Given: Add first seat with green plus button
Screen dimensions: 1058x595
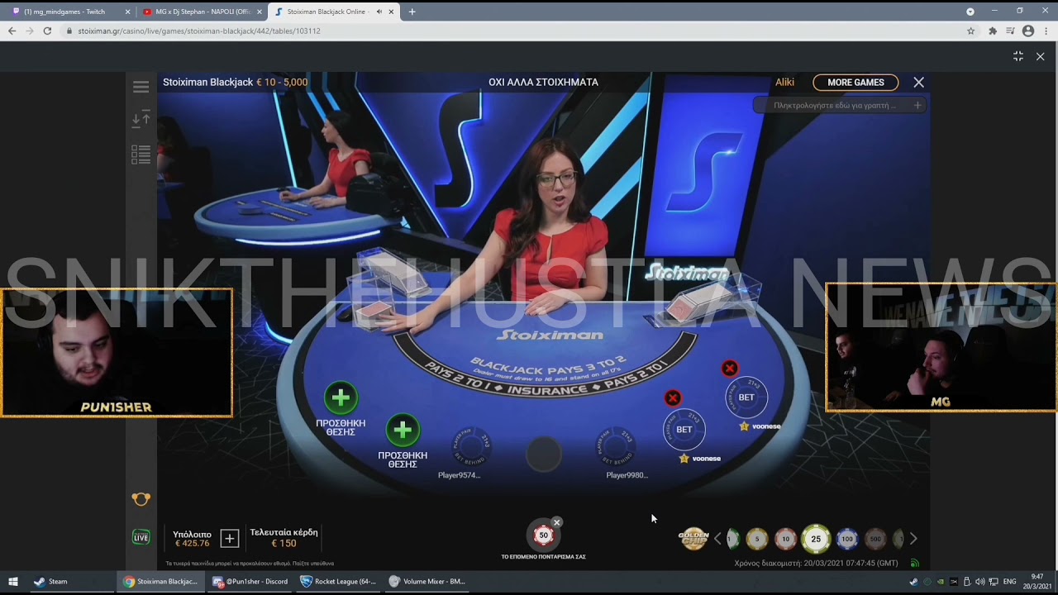Looking at the screenshot, I should [x=341, y=398].
